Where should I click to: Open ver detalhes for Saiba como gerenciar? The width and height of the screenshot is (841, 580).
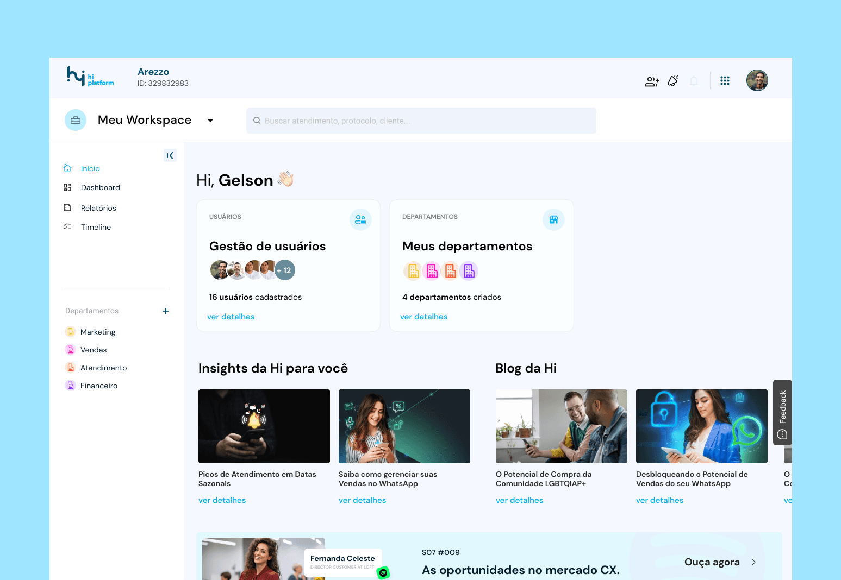click(362, 500)
